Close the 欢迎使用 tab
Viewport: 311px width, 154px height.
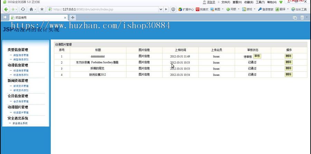click(65, 18)
